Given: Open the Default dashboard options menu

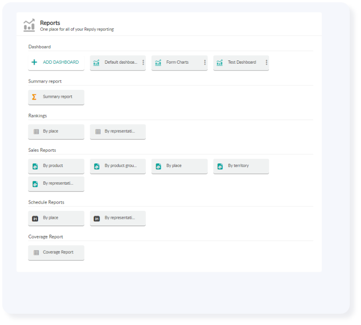Looking at the screenshot, I should [x=143, y=63].
